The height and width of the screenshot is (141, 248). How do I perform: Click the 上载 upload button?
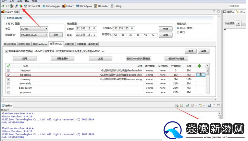(x=100, y=59)
